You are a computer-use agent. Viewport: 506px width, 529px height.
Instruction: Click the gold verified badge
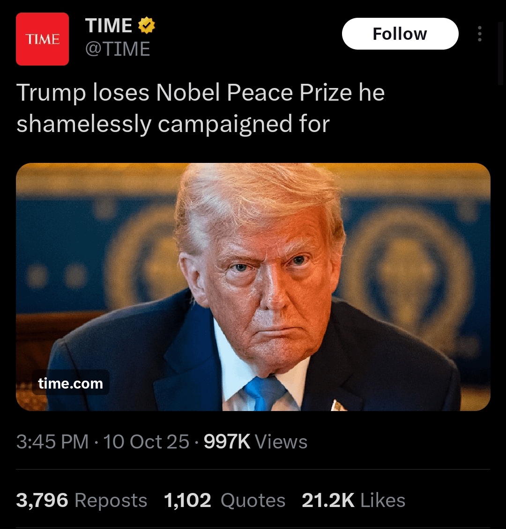(147, 25)
